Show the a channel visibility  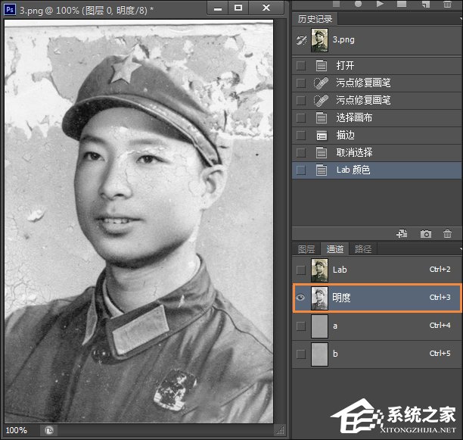(301, 326)
